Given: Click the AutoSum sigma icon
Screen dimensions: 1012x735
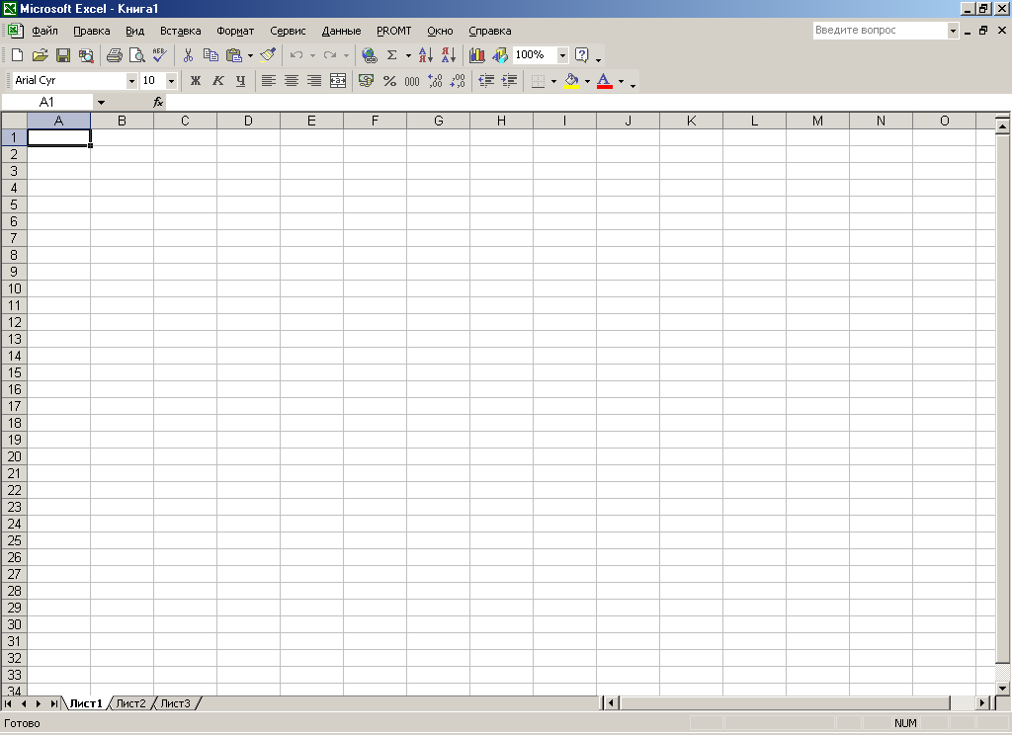Looking at the screenshot, I should coord(391,55).
